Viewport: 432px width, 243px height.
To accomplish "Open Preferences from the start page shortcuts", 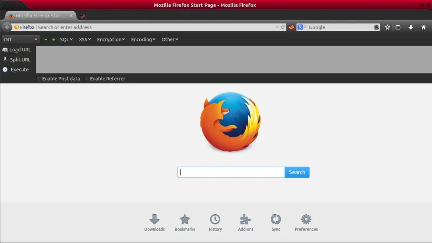I will [x=306, y=223].
